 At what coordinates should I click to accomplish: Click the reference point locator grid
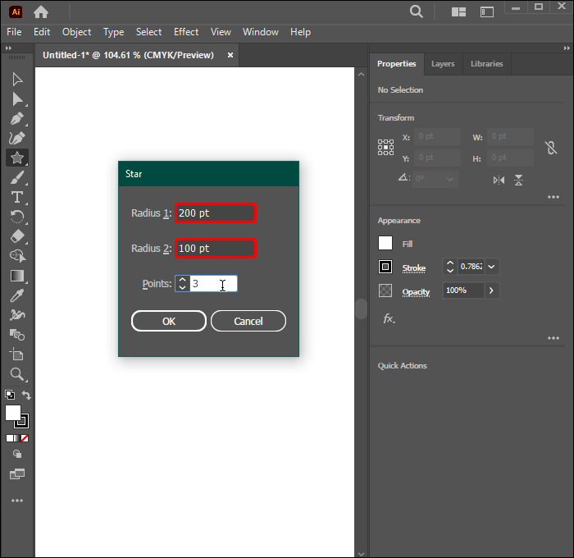(x=385, y=148)
